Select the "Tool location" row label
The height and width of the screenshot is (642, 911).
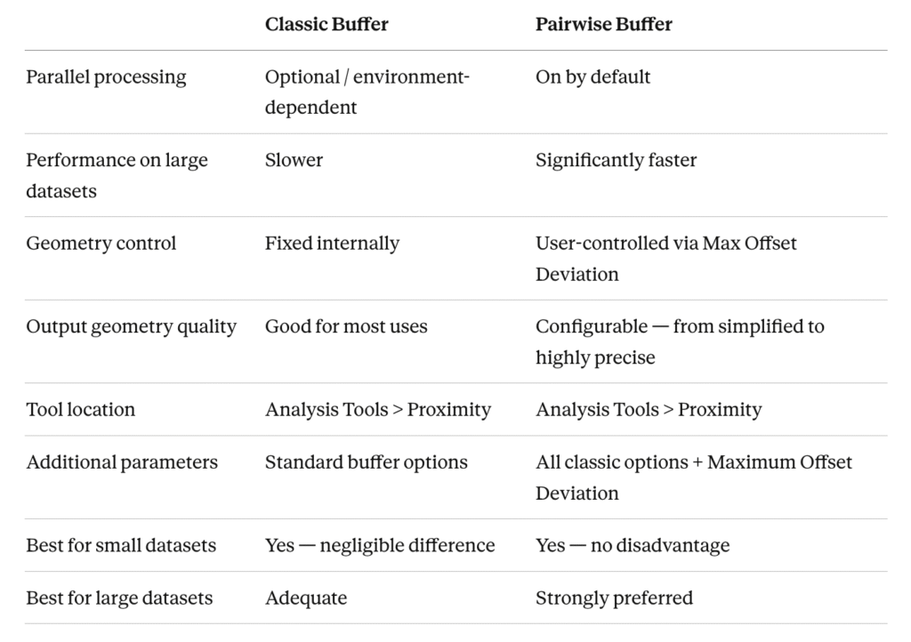[80, 409]
